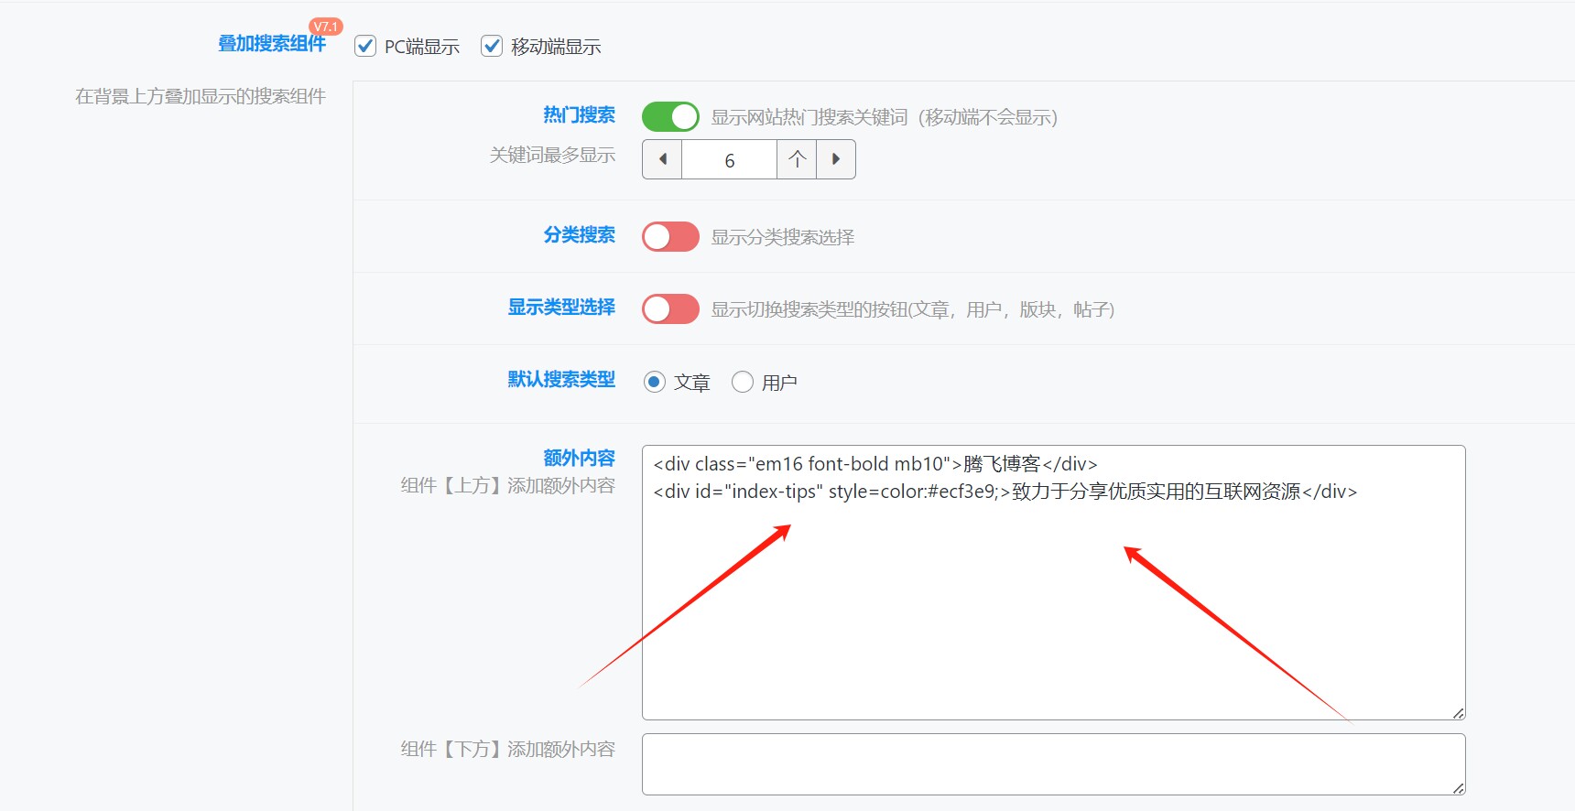Select the 文章 radio button

[x=654, y=382]
